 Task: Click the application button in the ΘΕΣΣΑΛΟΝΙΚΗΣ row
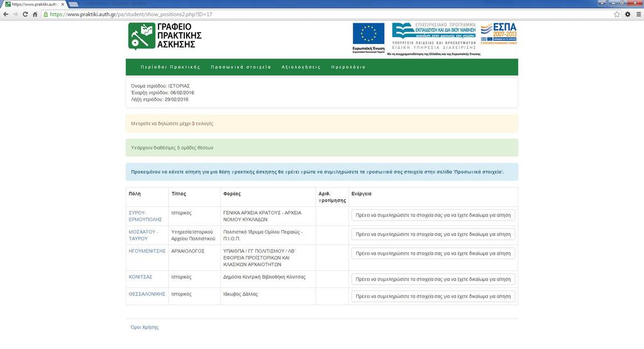(x=433, y=296)
